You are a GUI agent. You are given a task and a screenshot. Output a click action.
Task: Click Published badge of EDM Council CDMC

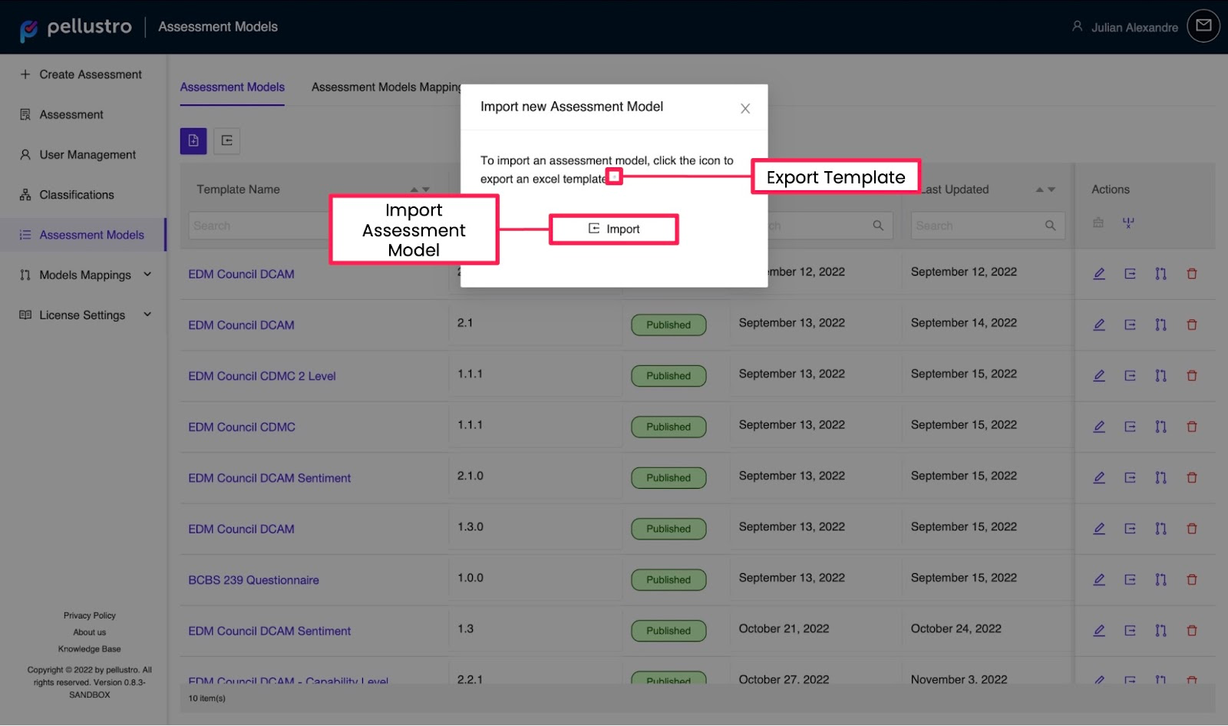(x=668, y=427)
